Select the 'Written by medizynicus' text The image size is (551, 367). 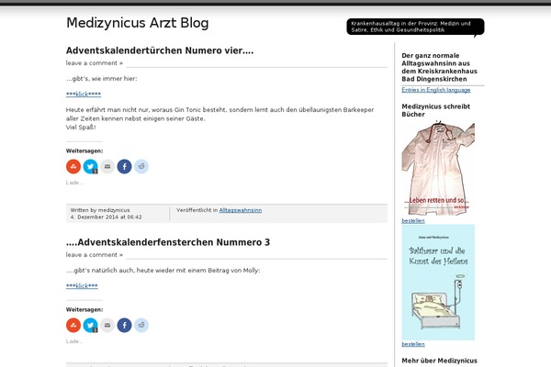(100, 210)
